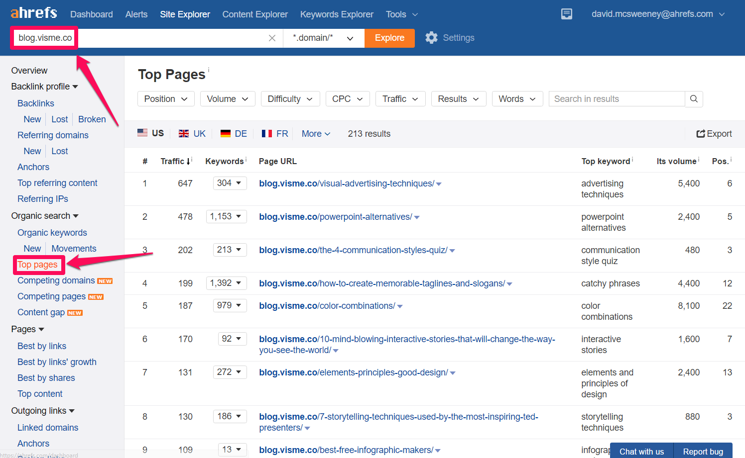Image resolution: width=745 pixels, height=458 pixels.
Task: Open the Position filter dropdown
Action: [166, 99]
